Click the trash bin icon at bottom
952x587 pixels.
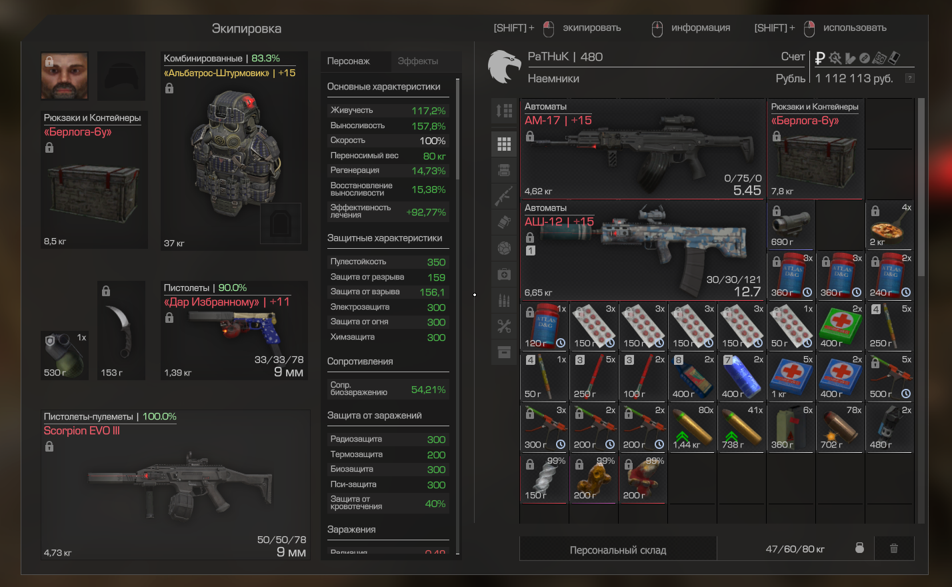894,548
